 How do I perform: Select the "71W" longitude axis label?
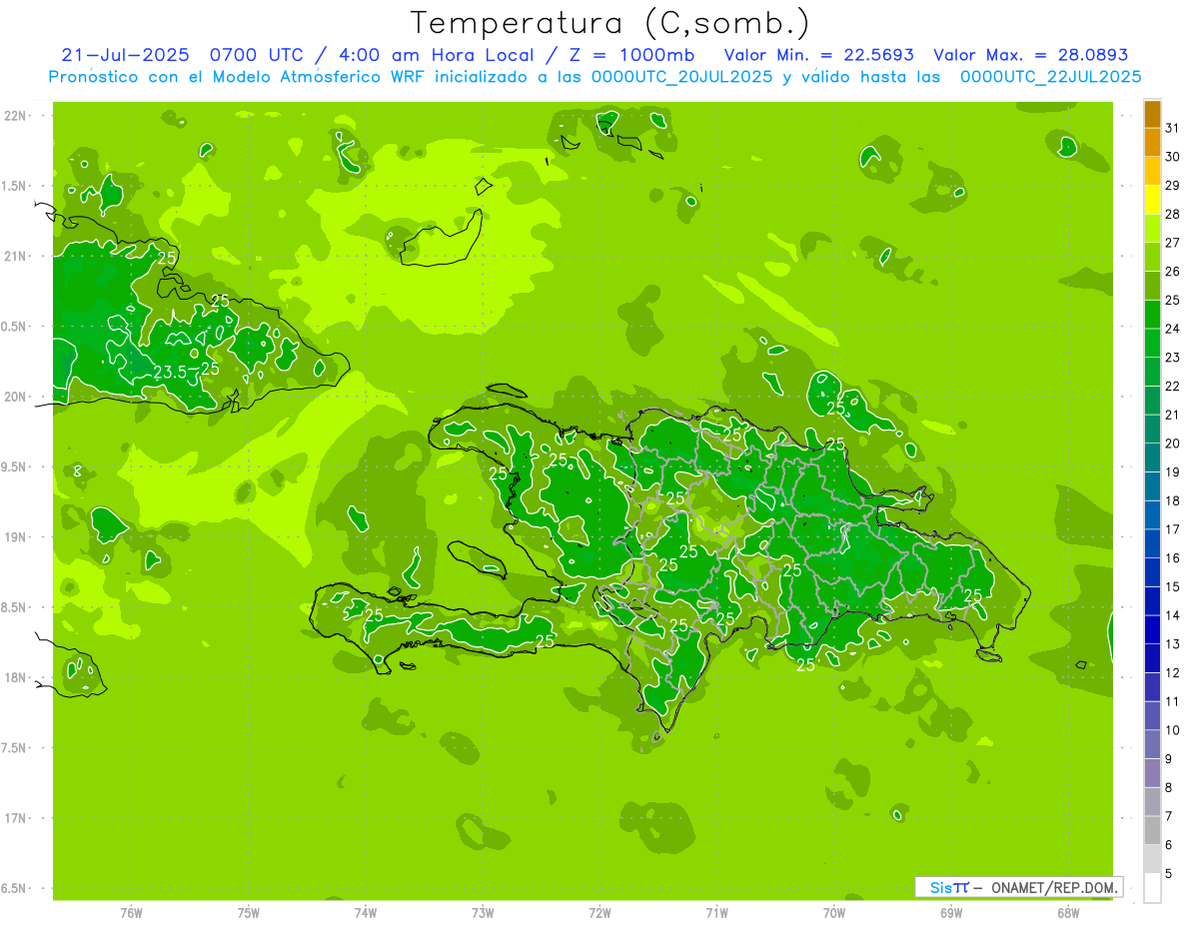pos(716,913)
